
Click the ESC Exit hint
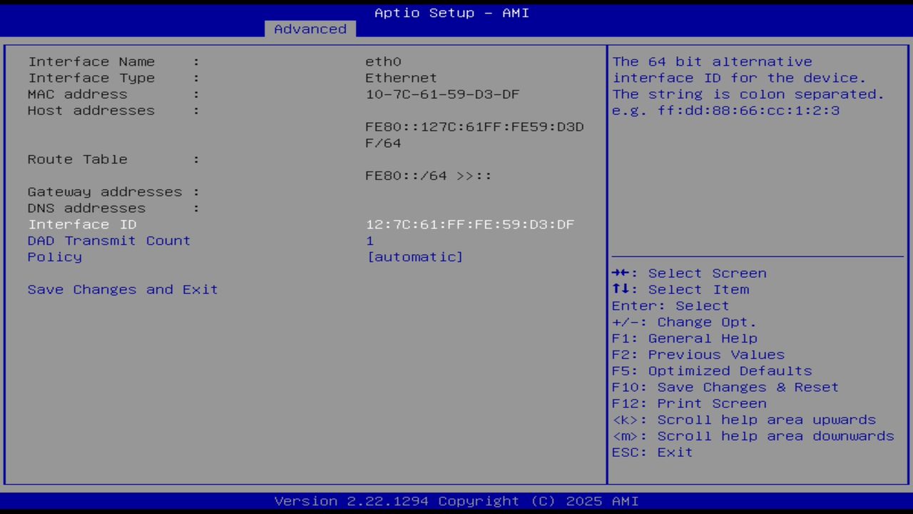[651, 452]
